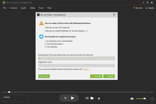Click text 'Free technical support.'
156x104 pixels.
55,44
